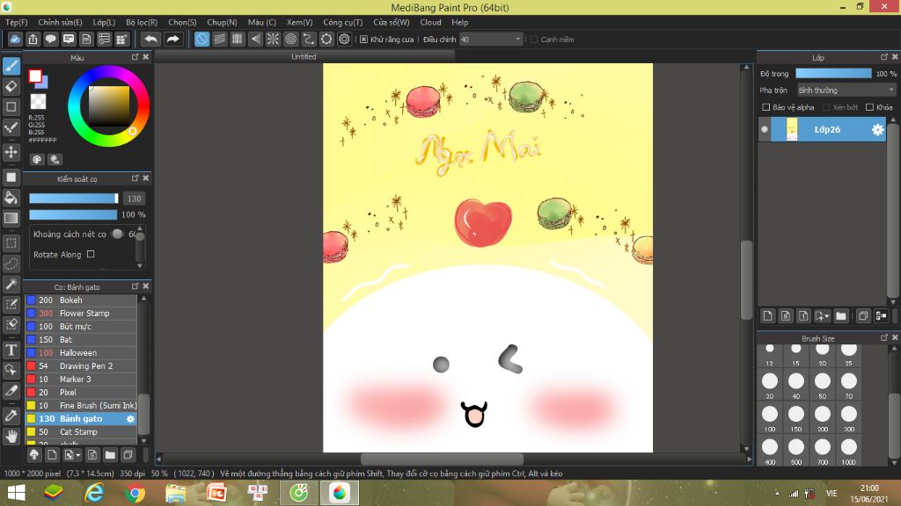Enable concentric circle snap guide
The height and width of the screenshot is (506, 901).
[290, 39]
